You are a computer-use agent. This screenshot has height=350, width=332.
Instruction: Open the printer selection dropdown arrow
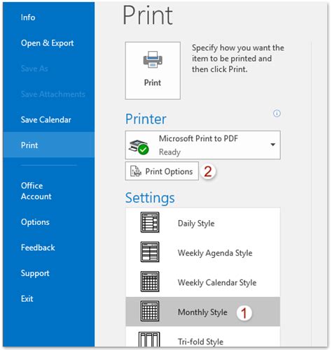(272, 145)
